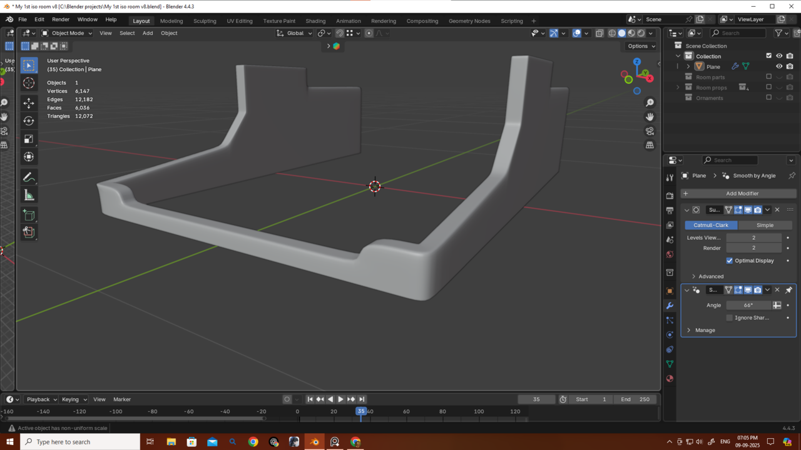Expand the Advanced subdivision section

point(710,276)
